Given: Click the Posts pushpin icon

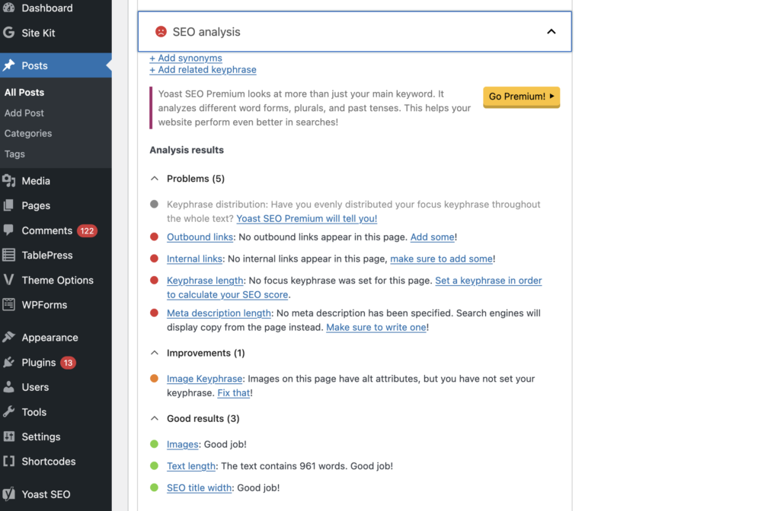Looking at the screenshot, I should point(8,65).
